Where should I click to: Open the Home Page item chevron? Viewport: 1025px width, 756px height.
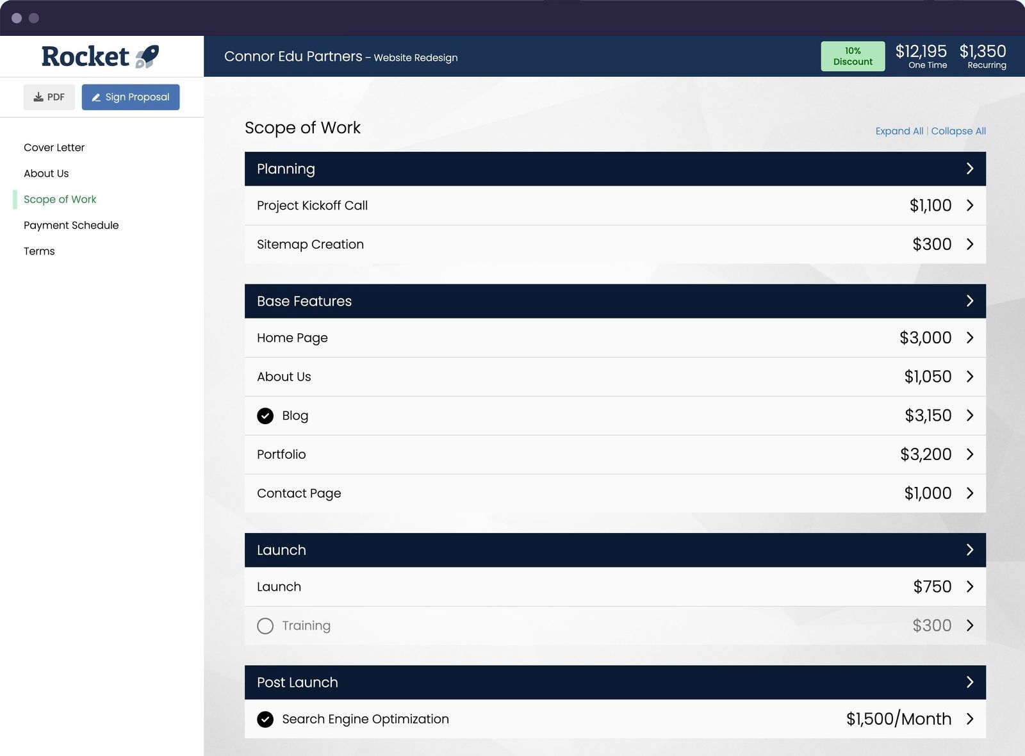point(971,338)
